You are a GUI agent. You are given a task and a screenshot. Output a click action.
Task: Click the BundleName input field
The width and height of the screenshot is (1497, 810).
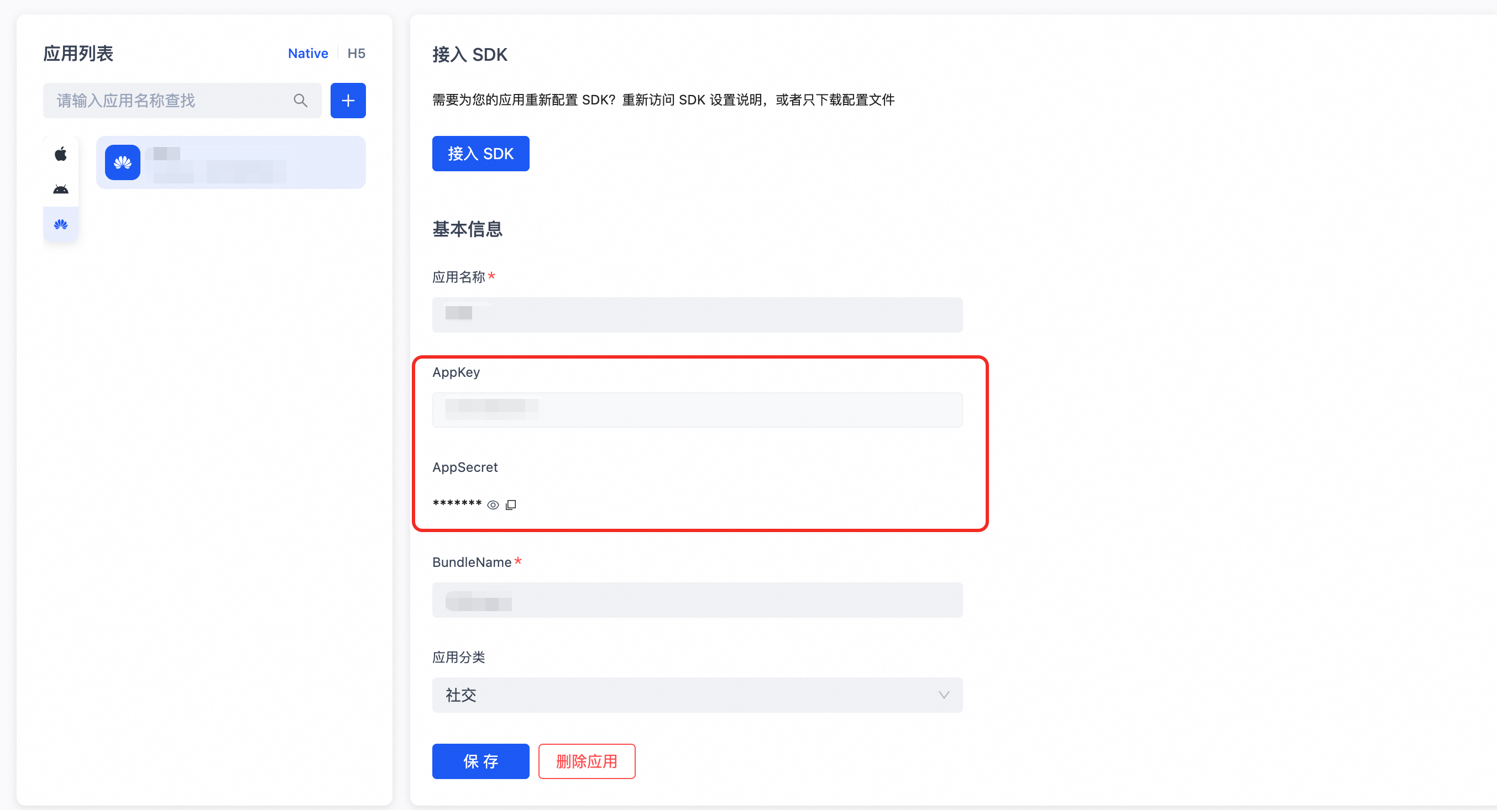coord(697,600)
